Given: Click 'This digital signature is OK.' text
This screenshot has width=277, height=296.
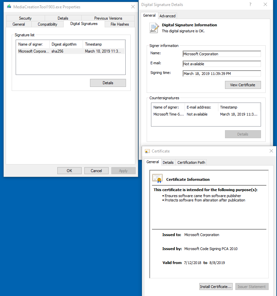Looking at the screenshot, I should click(x=183, y=31).
